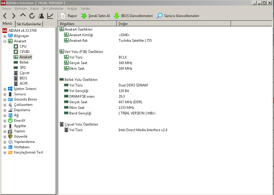Screen dimensions: 274x195
Task: Select the Band Genişliği row
Action: [x=165, y=113]
